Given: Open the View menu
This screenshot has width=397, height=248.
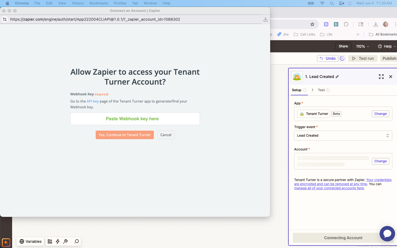Looking at the screenshot, I should [x=62, y=3].
